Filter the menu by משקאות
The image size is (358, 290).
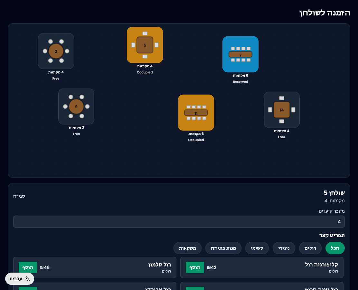[x=187, y=248]
